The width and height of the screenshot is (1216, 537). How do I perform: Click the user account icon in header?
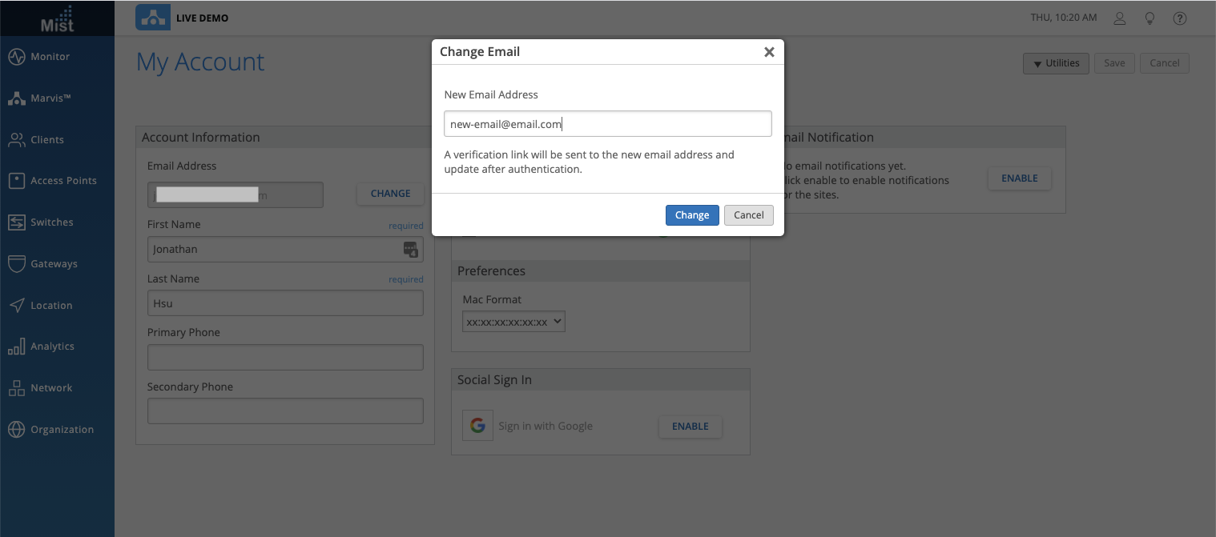(x=1120, y=18)
